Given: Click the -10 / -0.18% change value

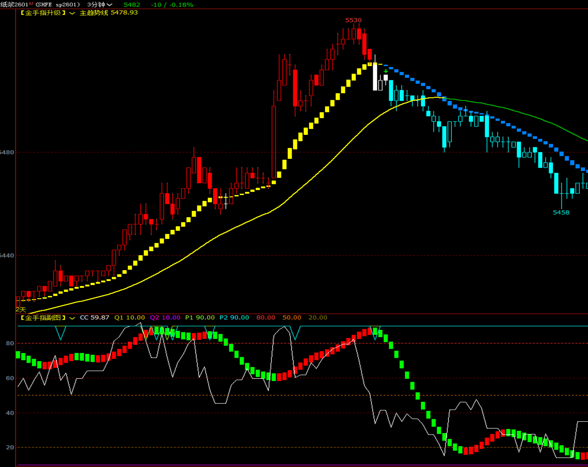Looking at the screenshot, I should click(x=172, y=5).
